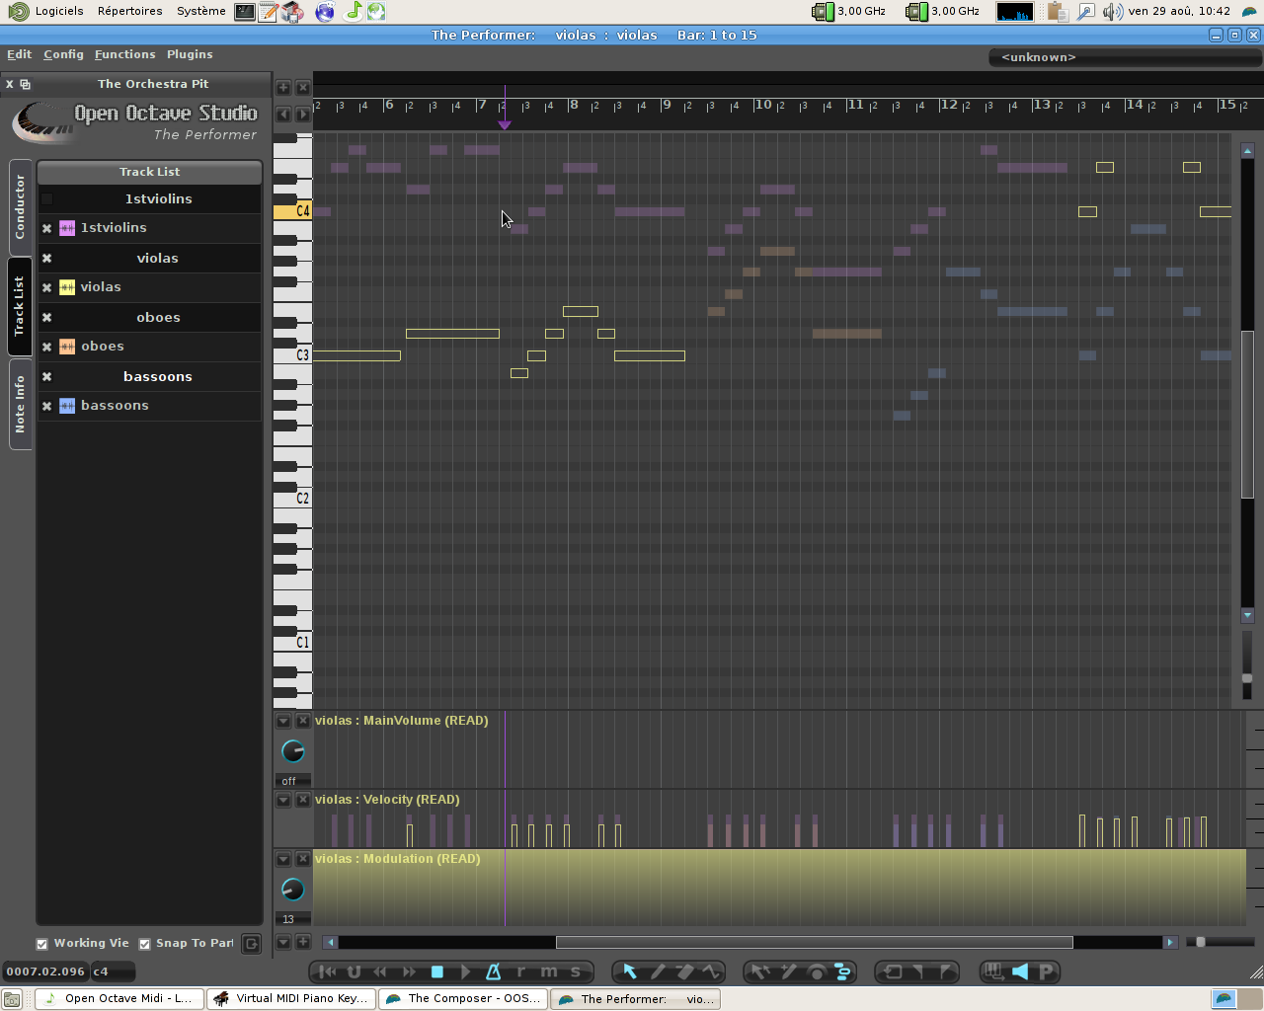Click the piano-keys step input icon
Screen dimensions: 1264x1011
pyautogui.click(x=993, y=972)
